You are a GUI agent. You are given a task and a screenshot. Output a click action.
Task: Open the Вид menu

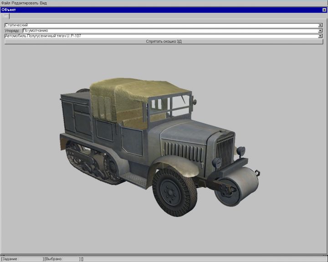tap(43, 3)
